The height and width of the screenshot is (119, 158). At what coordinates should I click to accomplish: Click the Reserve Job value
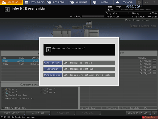(129, 17)
